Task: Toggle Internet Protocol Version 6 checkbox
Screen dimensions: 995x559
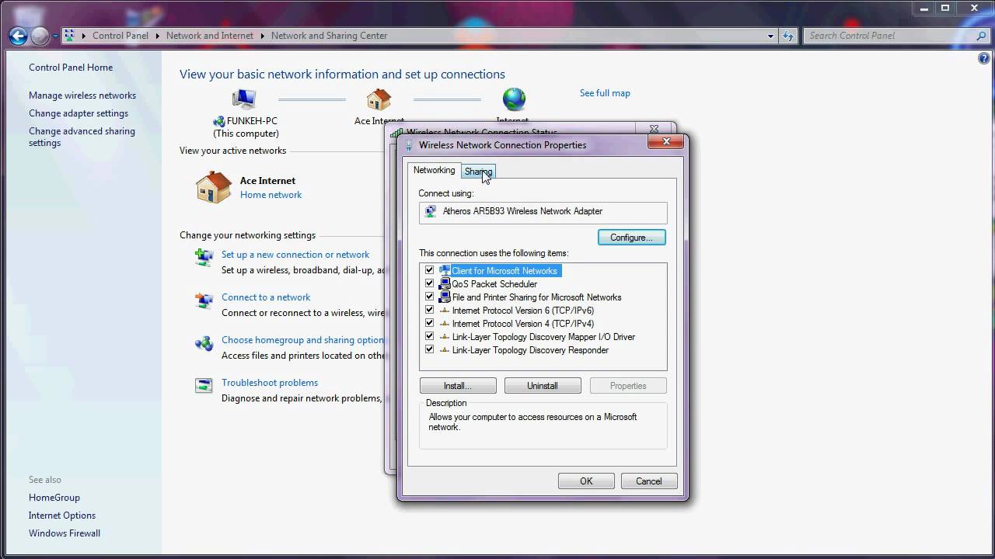Action: point(429,310)
